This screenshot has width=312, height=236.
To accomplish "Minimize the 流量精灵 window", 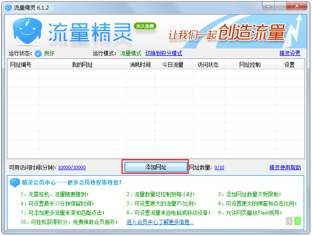I will point(269,6).
